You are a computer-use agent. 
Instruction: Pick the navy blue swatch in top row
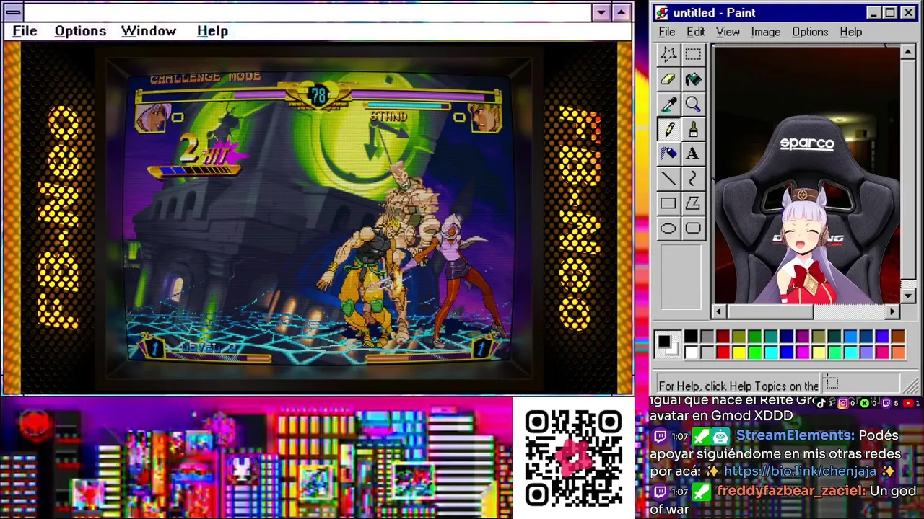(786, 337)
